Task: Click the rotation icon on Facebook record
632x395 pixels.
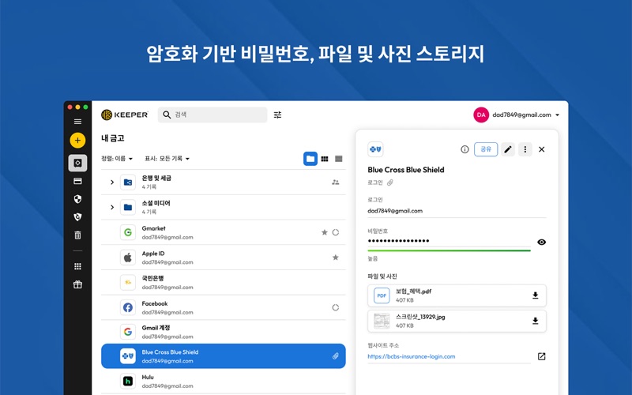Action: click(x=335, y=307)
